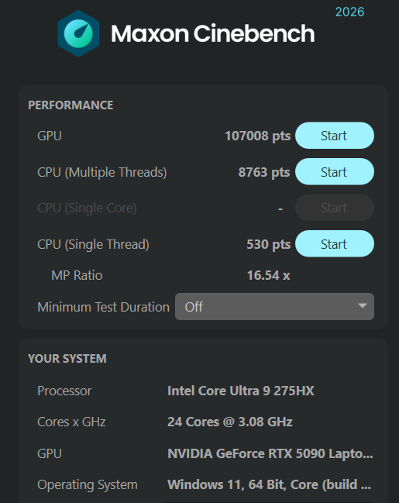
Task: Click the Windows 11 operating system entry
Action: [269, 484]
